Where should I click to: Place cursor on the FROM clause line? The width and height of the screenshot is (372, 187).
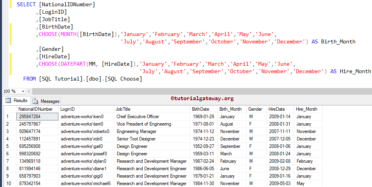point(82,79)
